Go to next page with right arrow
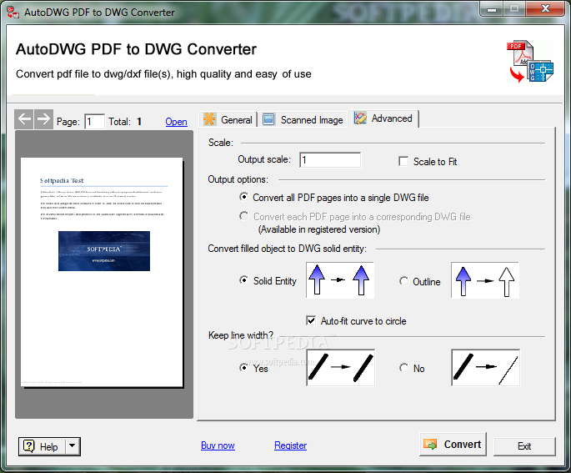The width and height of the screenshot is (571, 473). (x=43, y=119)
